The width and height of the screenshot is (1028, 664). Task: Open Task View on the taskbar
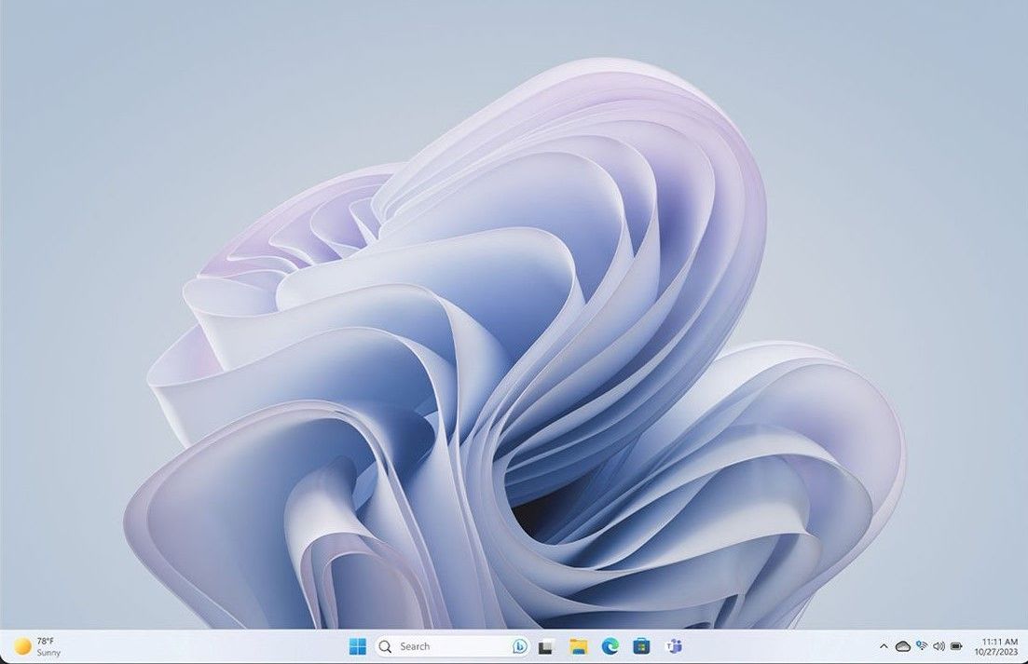pyautogui.click(x=545, y=647)
